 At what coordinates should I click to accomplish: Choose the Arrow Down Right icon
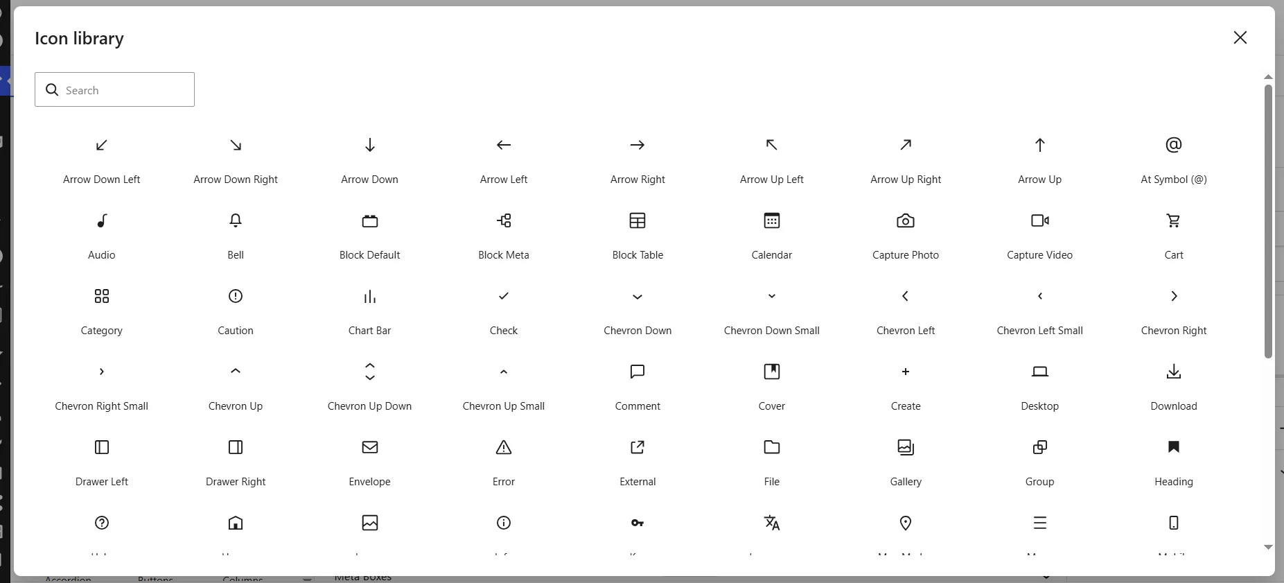click(x=236, y=145)
